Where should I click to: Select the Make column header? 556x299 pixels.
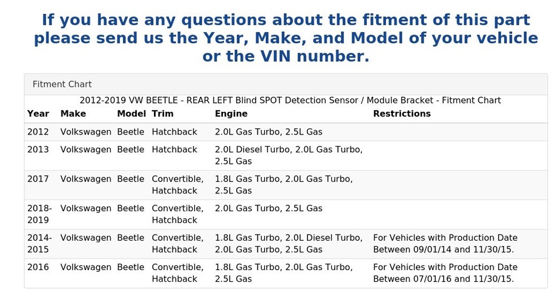coord(73,114)
